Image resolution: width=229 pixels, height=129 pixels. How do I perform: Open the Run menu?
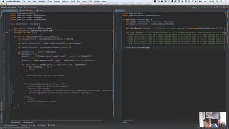point(78,1)
